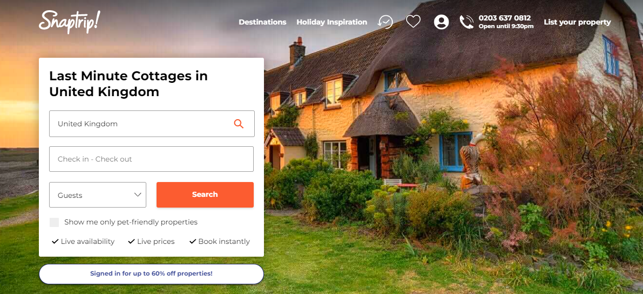Open the Holiday Inspiration menu
The image size is (643, 294).
tap(332, 22)
